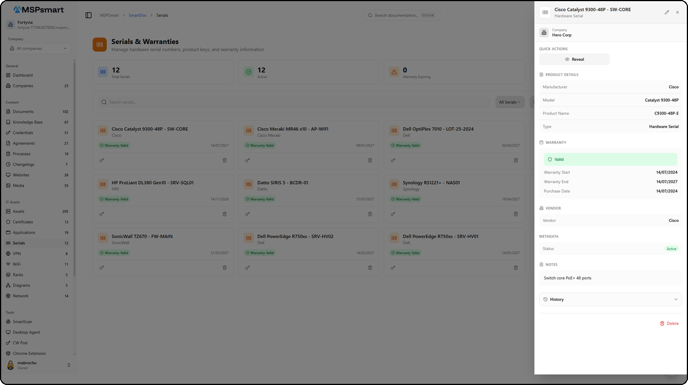
Task: Open the All Serials filter dropdown
Action: coord(509,102)
